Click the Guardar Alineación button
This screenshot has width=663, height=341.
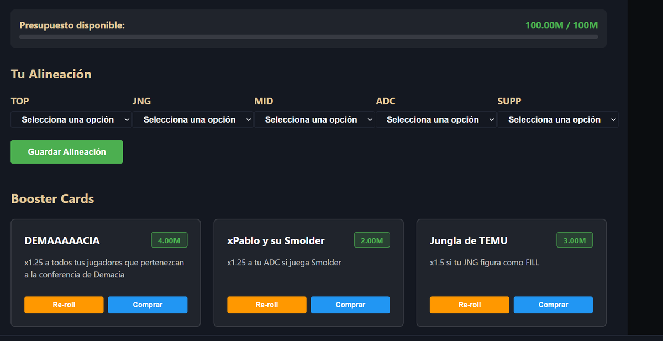click(x=66, y=151)
